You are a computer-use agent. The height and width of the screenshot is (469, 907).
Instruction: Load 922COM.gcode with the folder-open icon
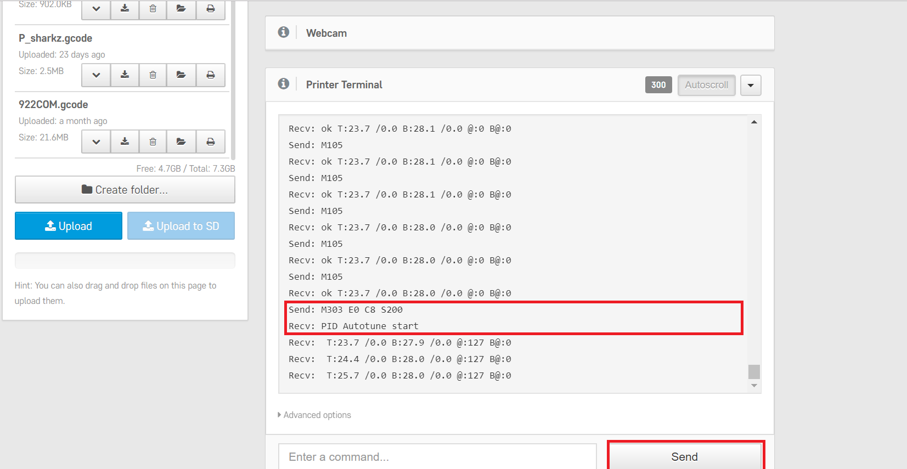(181, 142)
